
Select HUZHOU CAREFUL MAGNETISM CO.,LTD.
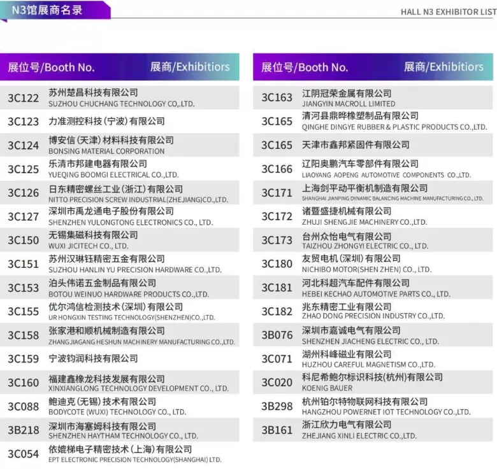click(x=368, y=365)
